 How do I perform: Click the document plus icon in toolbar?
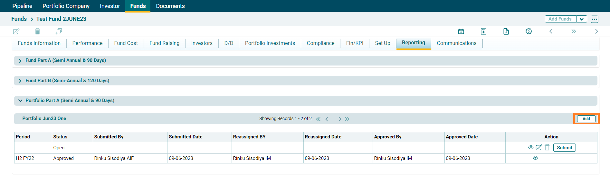[x=506, y=31]
